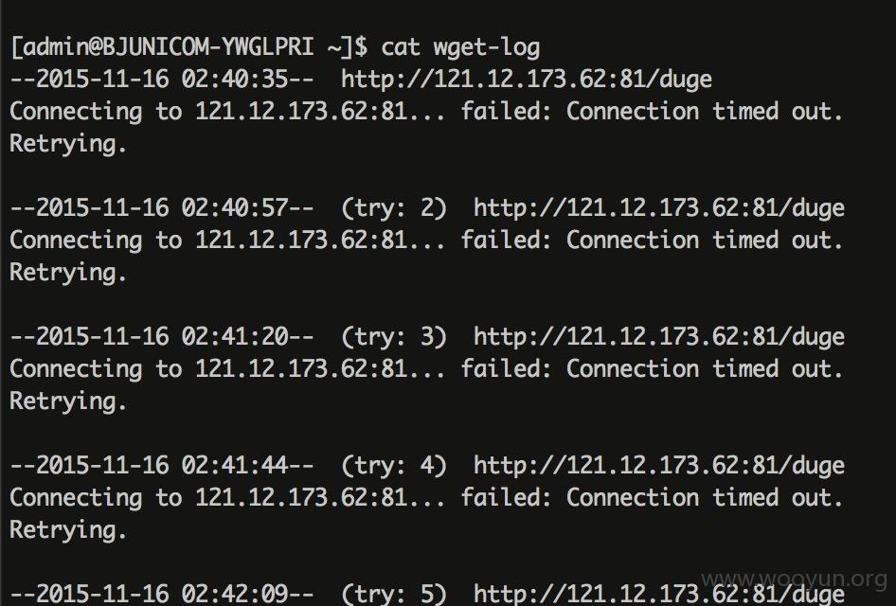This screenshot has height=606, width=896.
Task: Click the first 'Retrying.' message
Action: (68, 144)
